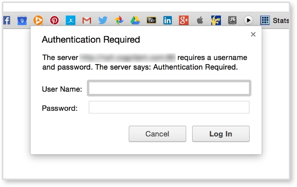
Task: Open the round play button bookmark
Action: tap(248, 20)
